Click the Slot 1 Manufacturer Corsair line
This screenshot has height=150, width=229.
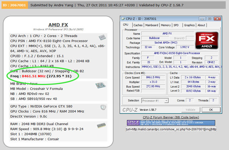pyautogui.click(x=35, y=139)
